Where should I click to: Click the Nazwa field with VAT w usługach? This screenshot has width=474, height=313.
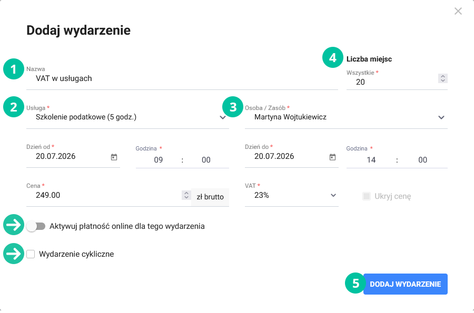coord(182,78)
